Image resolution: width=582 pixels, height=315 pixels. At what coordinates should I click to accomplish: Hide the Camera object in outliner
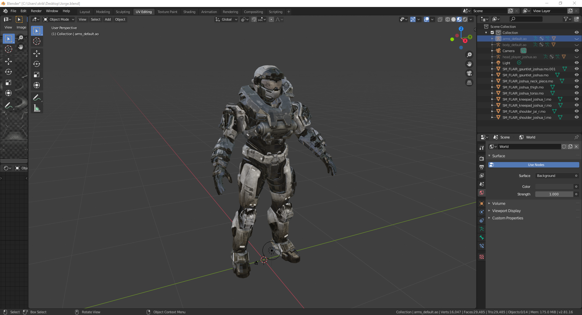[x=577, y=51]
